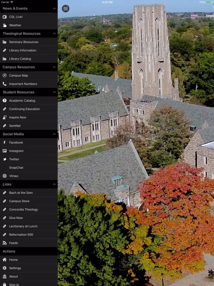Image resolution: width=214 pixels, height=286 pixels.
Task: Open Concordia Theology link
Action: (x=29, y=210)
